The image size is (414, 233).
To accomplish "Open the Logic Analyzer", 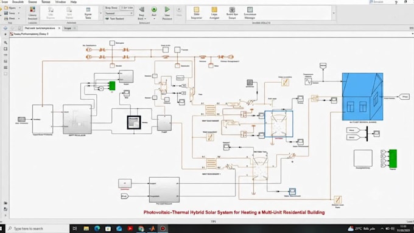I will point(214,13).
